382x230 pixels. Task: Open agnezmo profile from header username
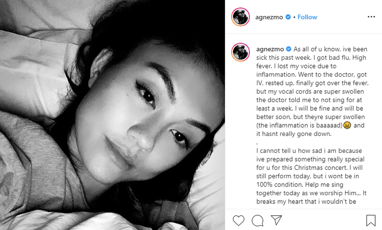(269, 17)
